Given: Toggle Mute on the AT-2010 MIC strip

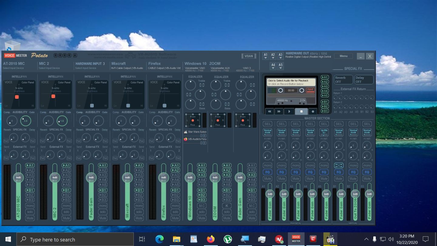Looking at the screenshot, I should coord(30,218).
